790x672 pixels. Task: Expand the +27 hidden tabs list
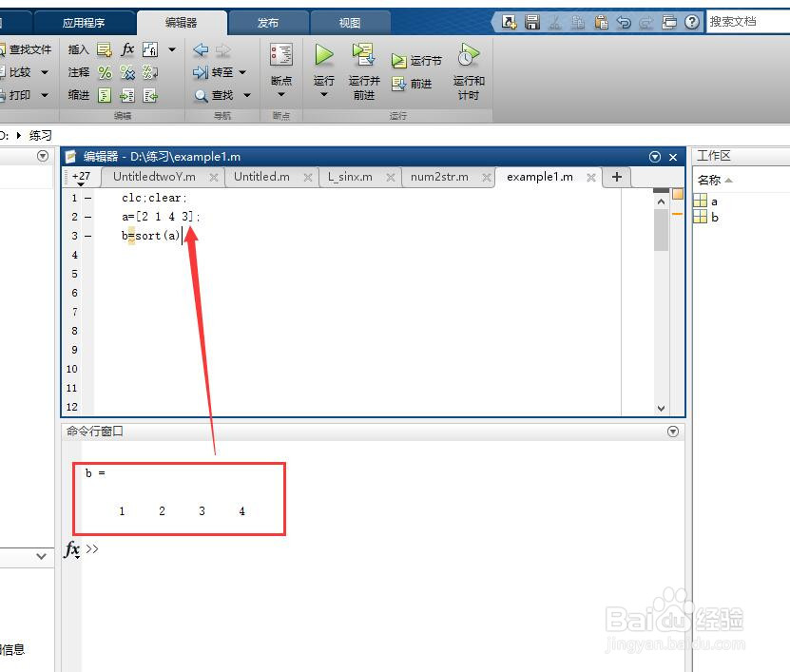(81, 178)
